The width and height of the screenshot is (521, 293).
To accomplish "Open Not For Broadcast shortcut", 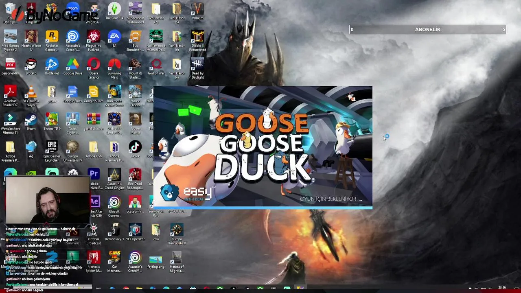I will tap(94, 234).
